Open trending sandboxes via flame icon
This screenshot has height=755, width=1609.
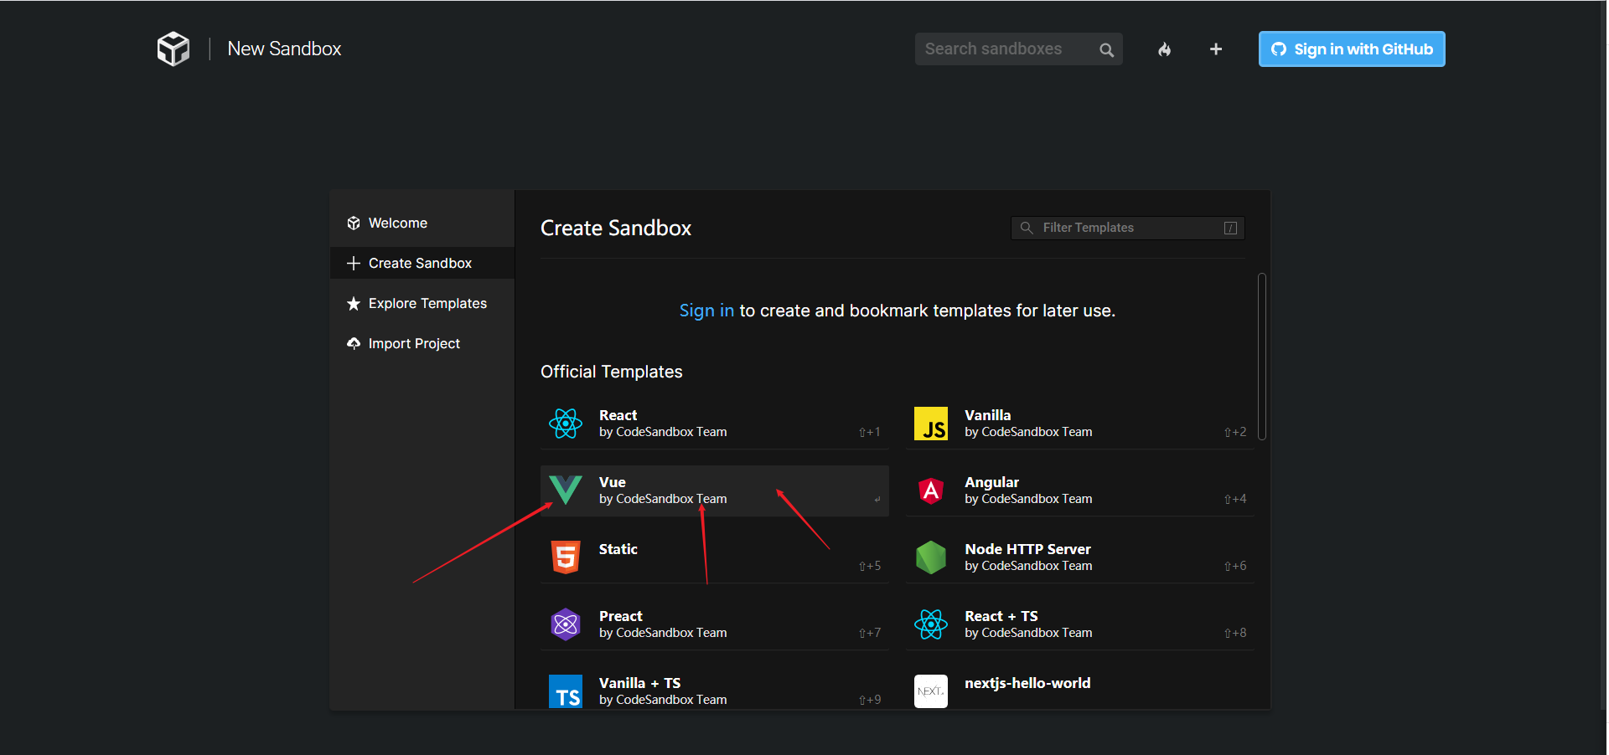(x=1165, y=49)
